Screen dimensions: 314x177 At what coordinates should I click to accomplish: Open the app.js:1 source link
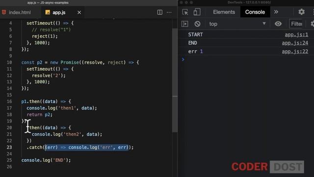pyautogui.click(x=296, y=34)
